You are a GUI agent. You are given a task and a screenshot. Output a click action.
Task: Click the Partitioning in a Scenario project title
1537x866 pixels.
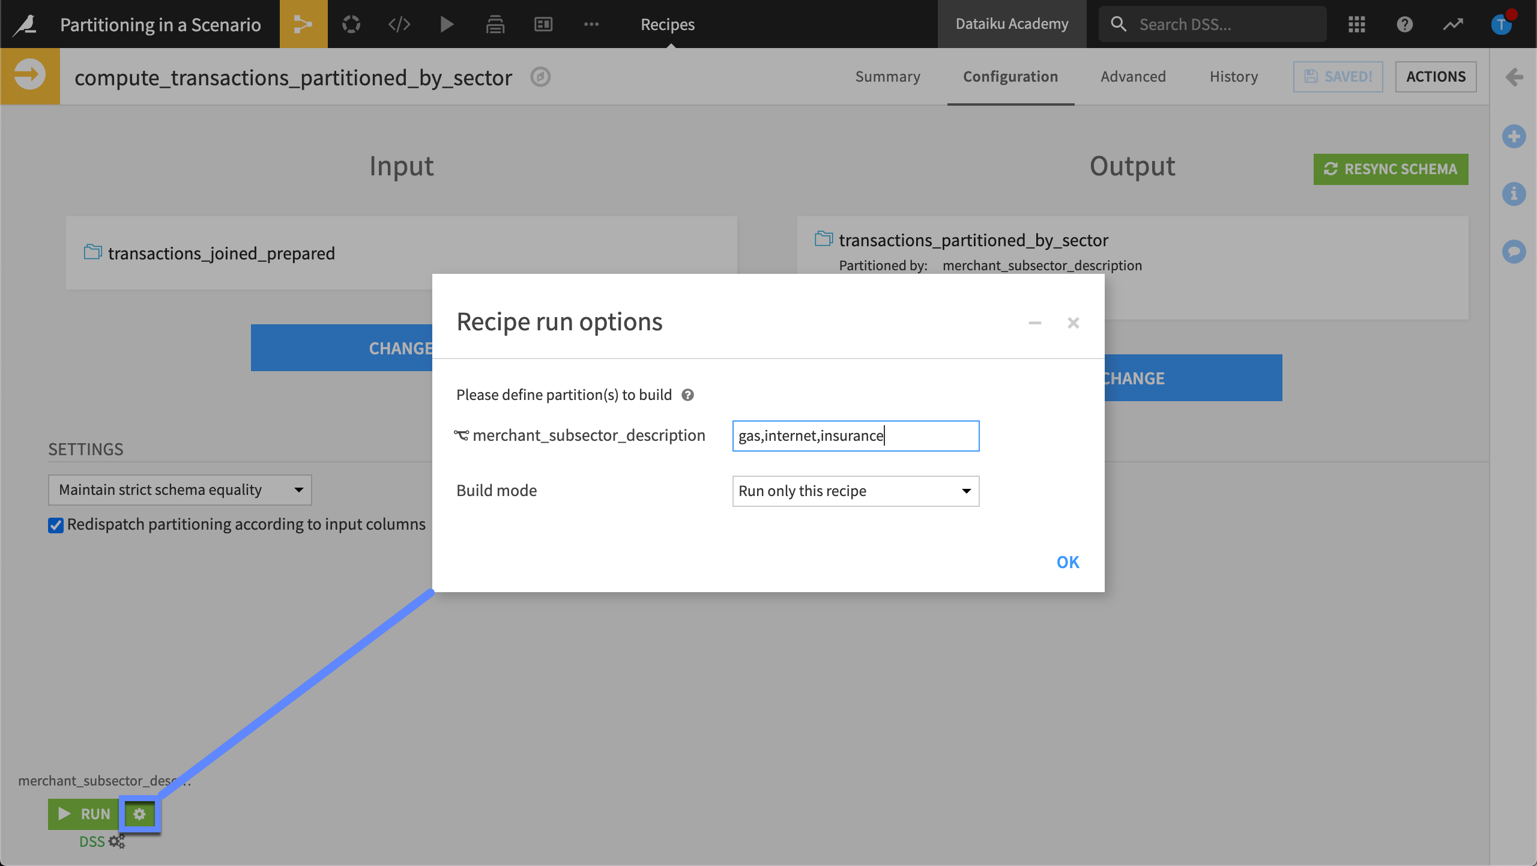pyautogui.click(x=160, y=24)
